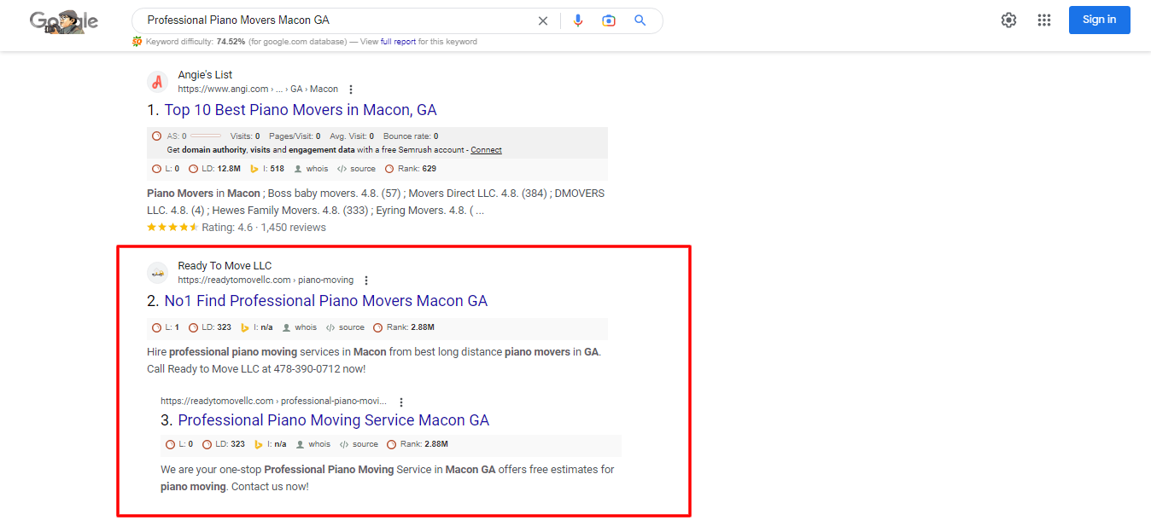Image resolution: width=1151 pixels, height=532 pixels.
Task: Click the Angie's List site name
Action: point(205,75)
